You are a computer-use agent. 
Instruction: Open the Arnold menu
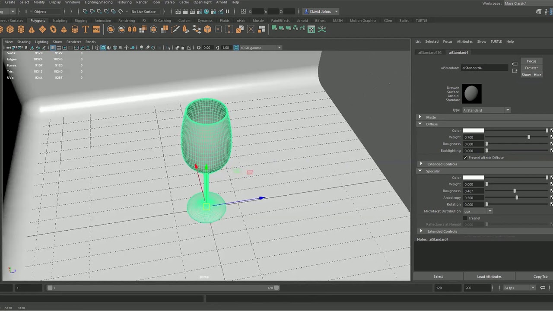click(x=222, y=2)
